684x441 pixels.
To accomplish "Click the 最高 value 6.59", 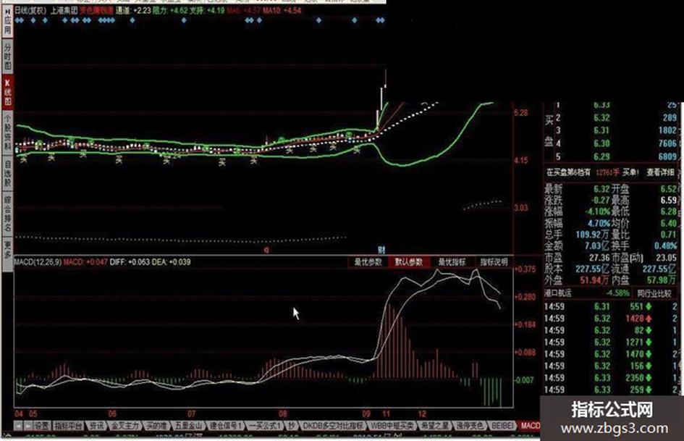I will [x=668, y=200].
